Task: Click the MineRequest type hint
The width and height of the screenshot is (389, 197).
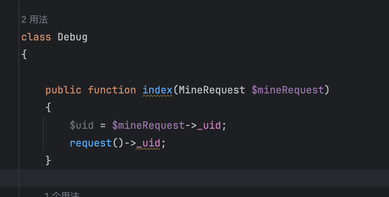Action: (212, 90)
